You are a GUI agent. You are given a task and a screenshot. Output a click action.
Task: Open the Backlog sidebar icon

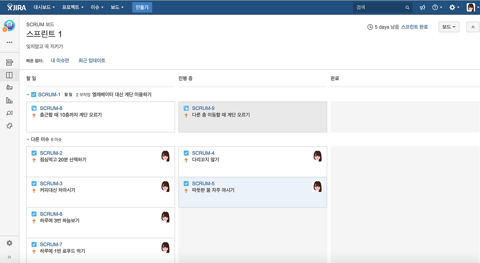point(9,62)
